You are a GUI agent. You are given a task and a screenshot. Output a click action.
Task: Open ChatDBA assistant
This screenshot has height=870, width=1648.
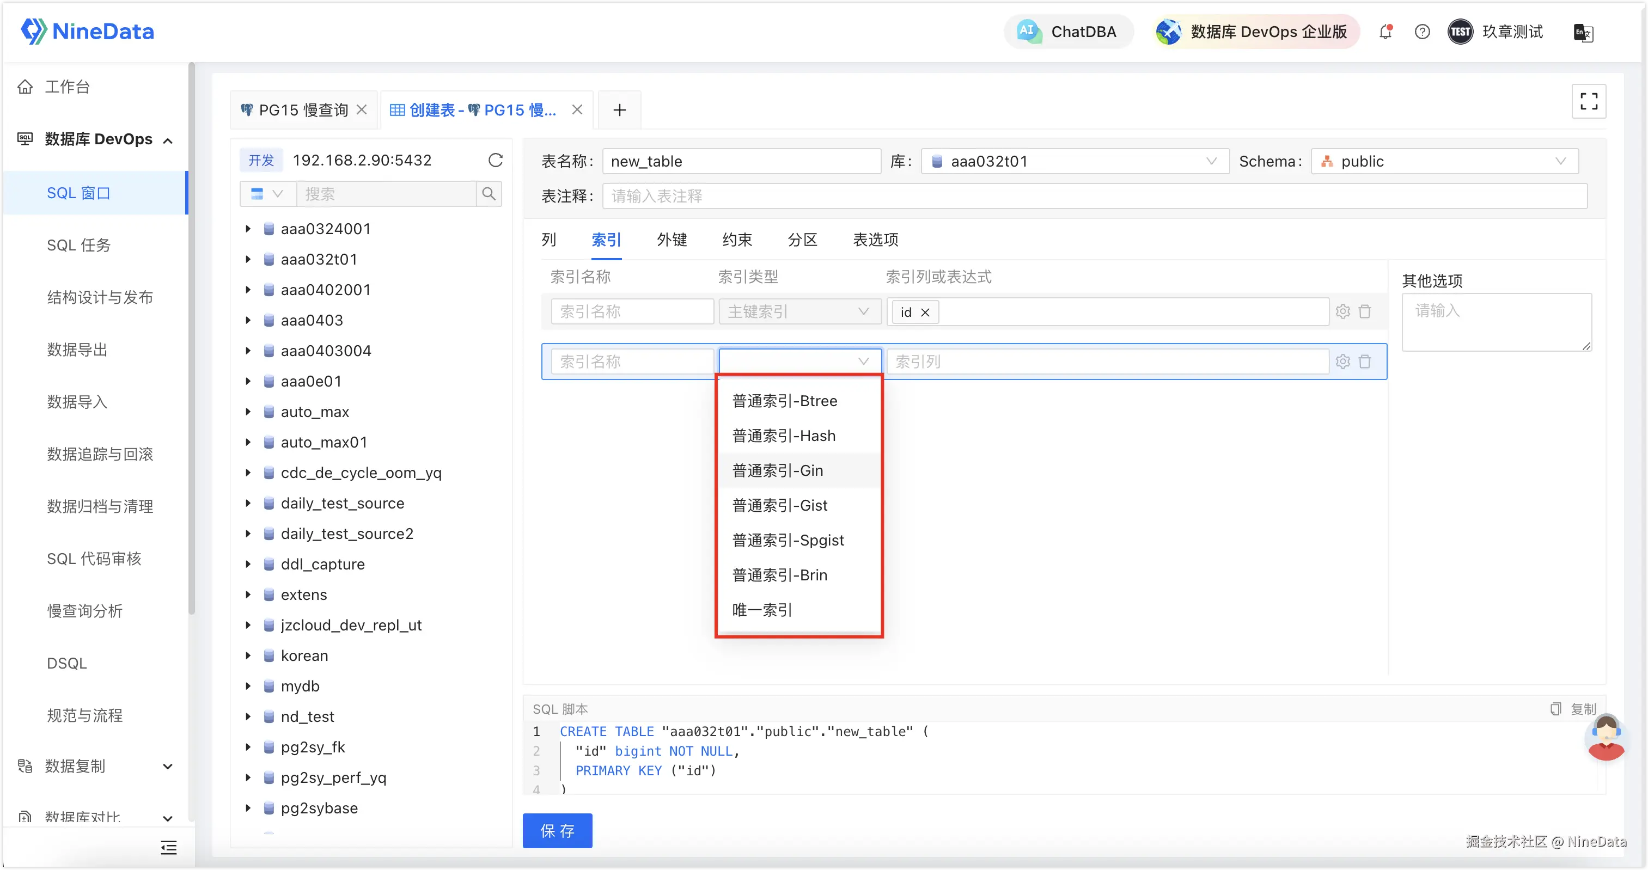point(1069,32)
